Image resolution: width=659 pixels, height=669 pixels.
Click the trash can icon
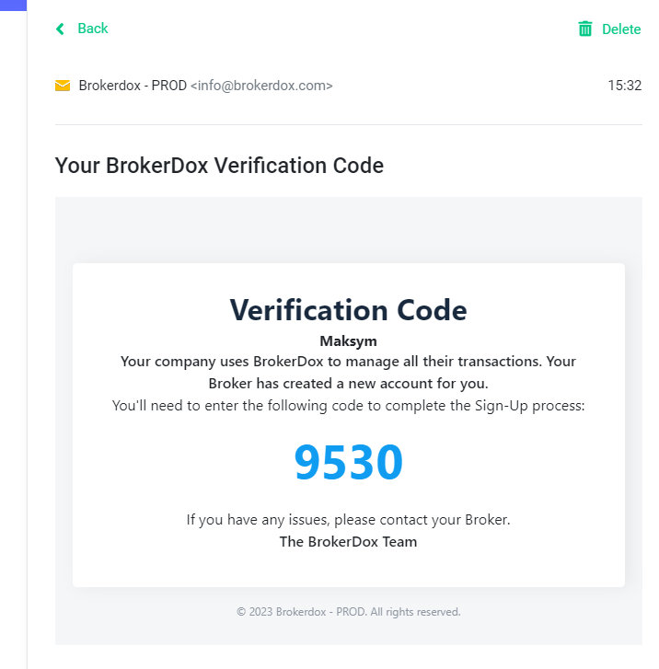585,29
